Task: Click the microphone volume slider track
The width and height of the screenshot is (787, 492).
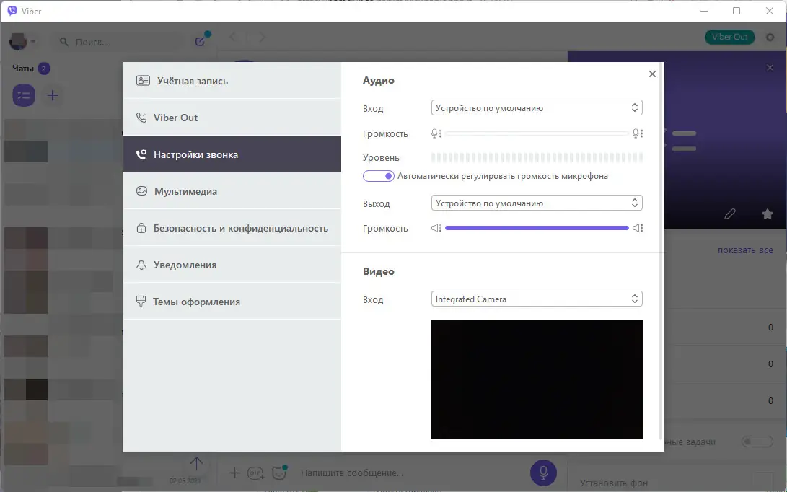Action: point(537,133)
